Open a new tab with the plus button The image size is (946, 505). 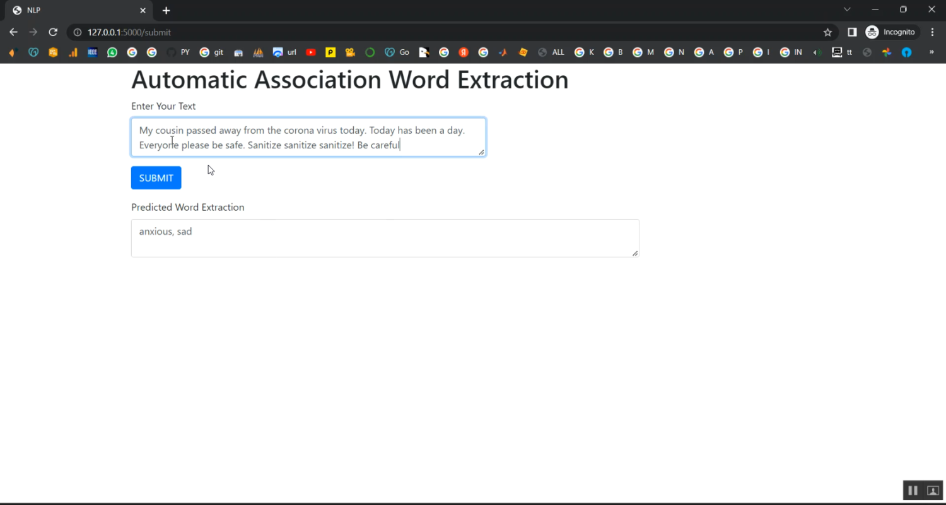tap(166, 11)
